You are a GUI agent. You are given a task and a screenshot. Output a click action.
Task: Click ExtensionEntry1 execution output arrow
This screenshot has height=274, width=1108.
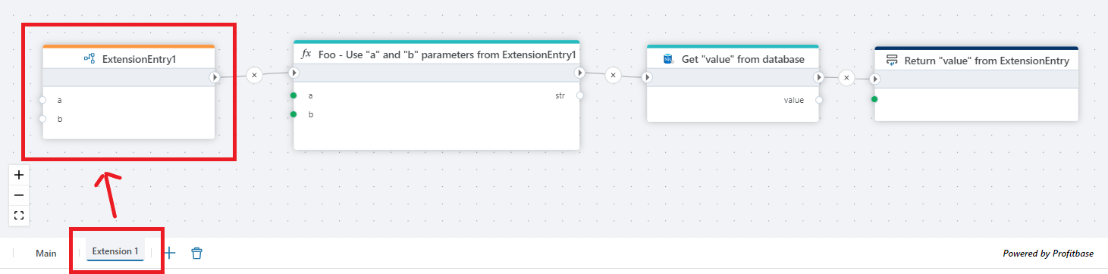[x=215, y=77]
